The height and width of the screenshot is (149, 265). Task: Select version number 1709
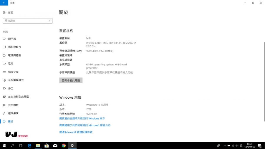[89, 109]
